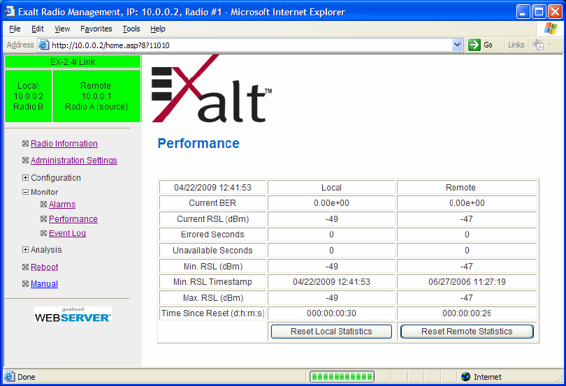Click the Links toolbar label
The image size is (566, 386).
pos(516,45)
